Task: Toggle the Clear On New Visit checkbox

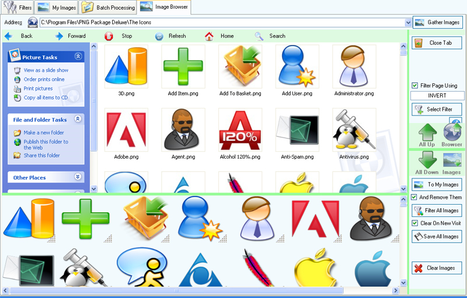Action: (415, 223)
